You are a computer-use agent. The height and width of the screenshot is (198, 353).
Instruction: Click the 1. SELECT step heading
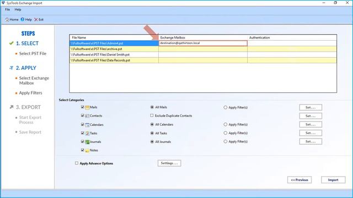pyautogui.click(x=27, y=43)
